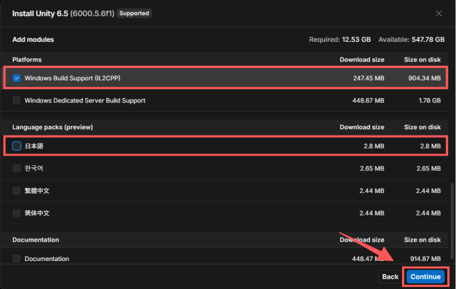Enable Windows Dedicated Server Build Support
This screenshot has width=456, height=289.
pyautogui.click(x=17, y=100)
